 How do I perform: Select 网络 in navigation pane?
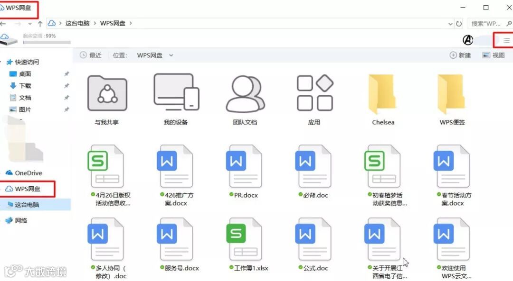[x=16, y=220]
